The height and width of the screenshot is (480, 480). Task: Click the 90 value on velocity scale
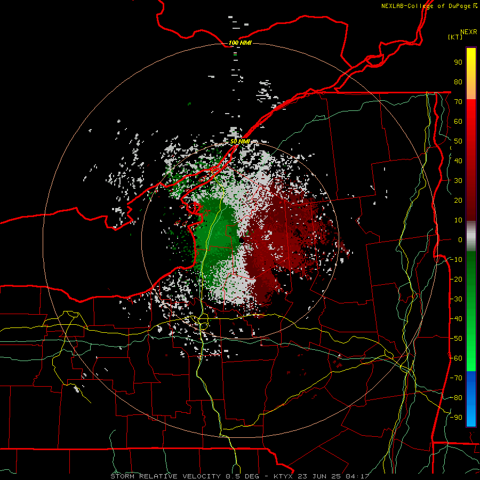point(458,62)
